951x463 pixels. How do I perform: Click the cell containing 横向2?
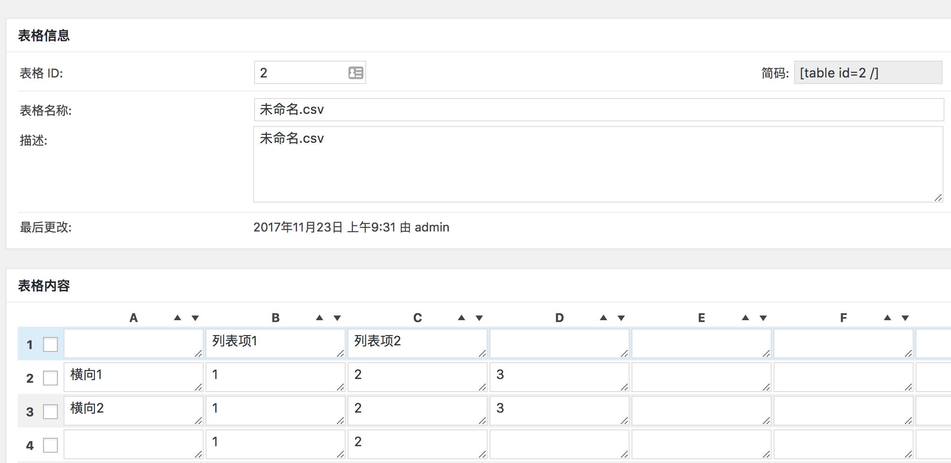(x=133, y=409)
